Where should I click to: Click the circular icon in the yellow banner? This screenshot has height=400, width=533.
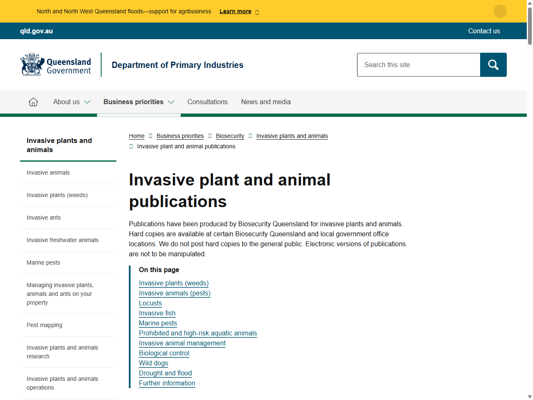(500, 11)
